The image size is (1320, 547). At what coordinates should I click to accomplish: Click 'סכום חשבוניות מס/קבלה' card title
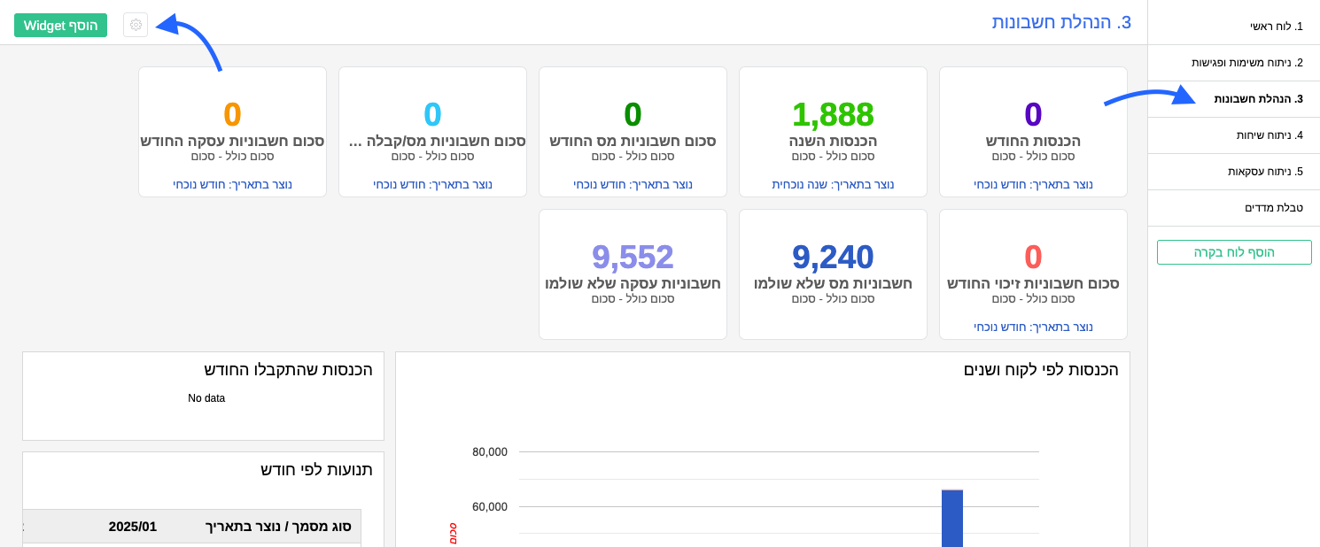438,141
